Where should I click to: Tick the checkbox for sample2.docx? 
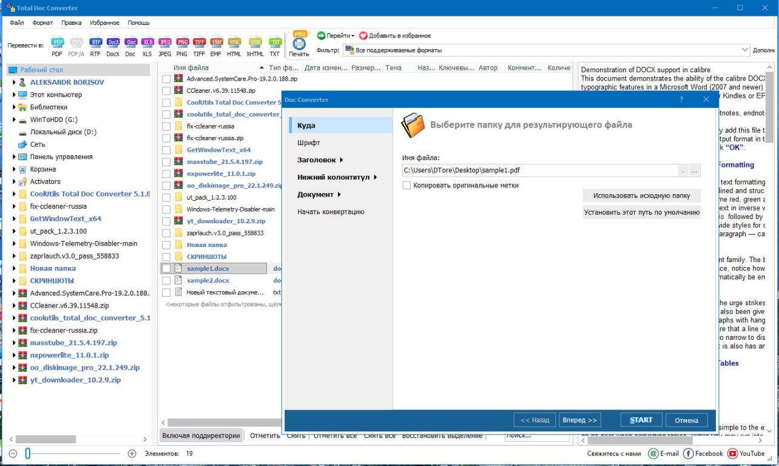click(x=166, y=280)
